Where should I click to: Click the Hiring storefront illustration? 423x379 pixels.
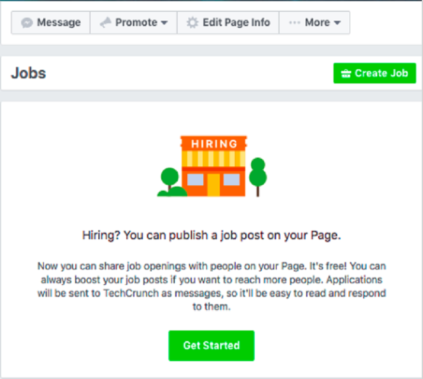212,166
